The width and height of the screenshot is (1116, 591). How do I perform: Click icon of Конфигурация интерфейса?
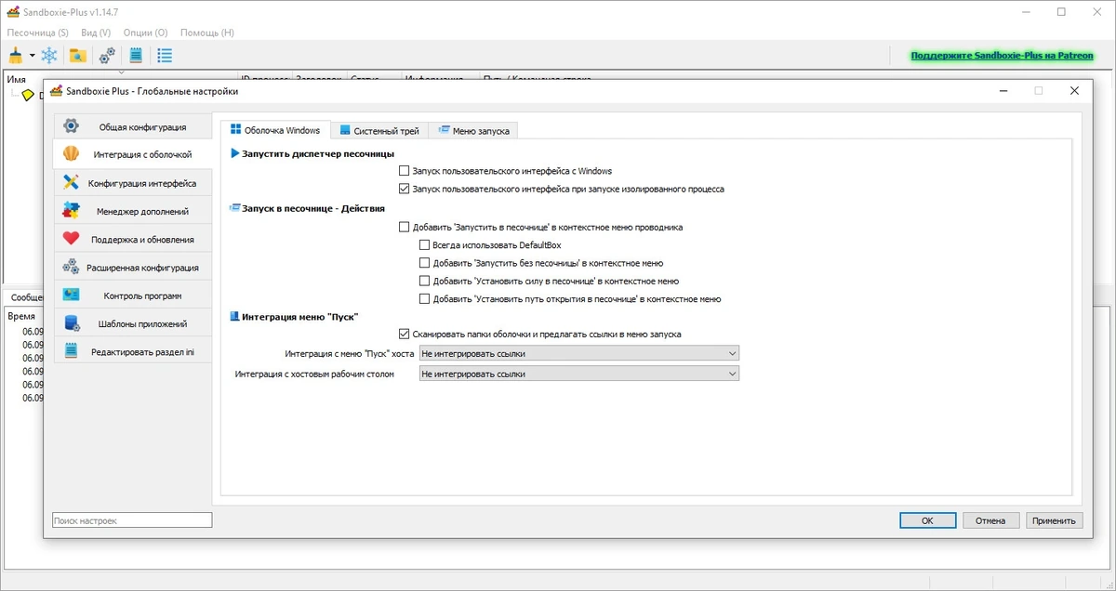[x=71, y=183]
